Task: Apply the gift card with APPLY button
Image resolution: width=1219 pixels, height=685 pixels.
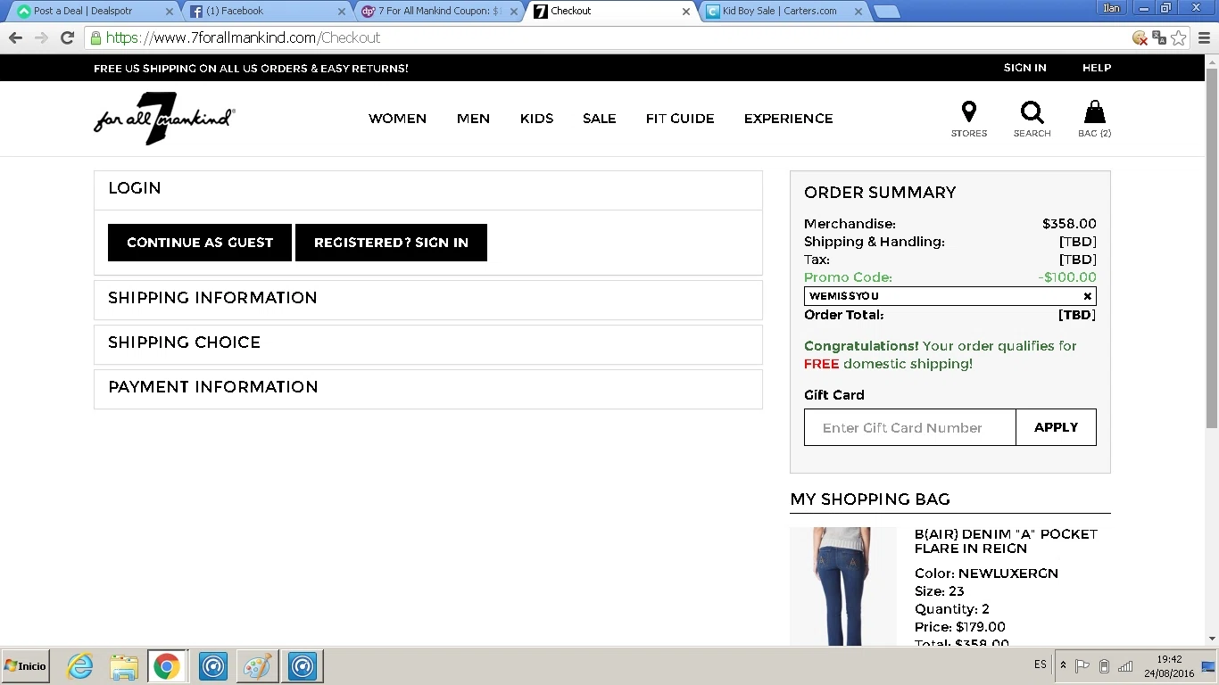Action: coord(1056,427)
